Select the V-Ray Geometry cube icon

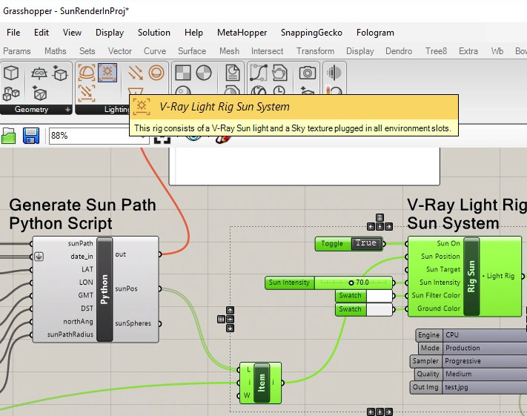[x=11, y=73]
